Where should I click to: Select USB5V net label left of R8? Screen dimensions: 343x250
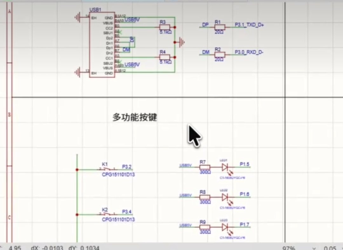pyautogui.click(x=185, y=195)
